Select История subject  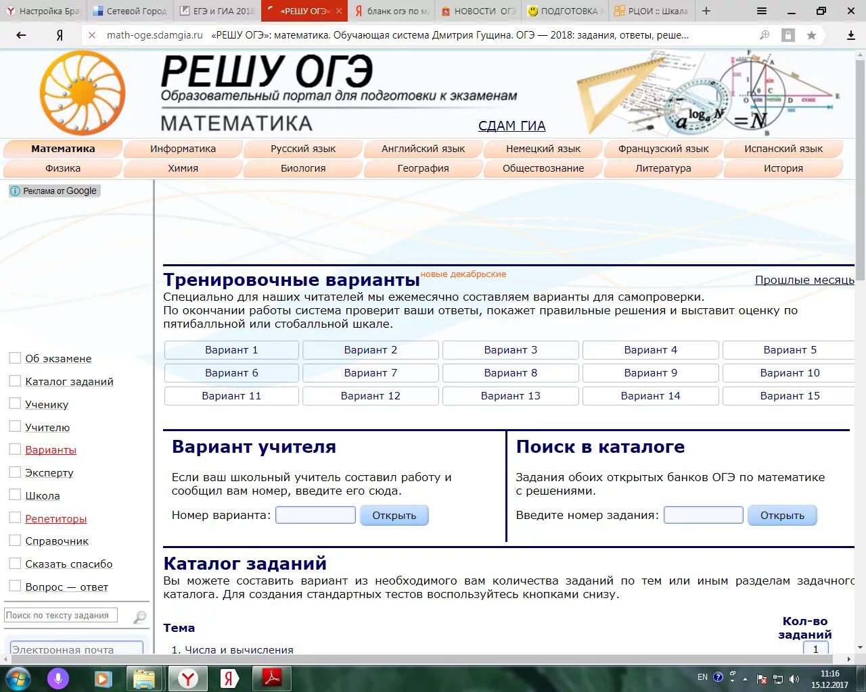click(x=783, y=168)
